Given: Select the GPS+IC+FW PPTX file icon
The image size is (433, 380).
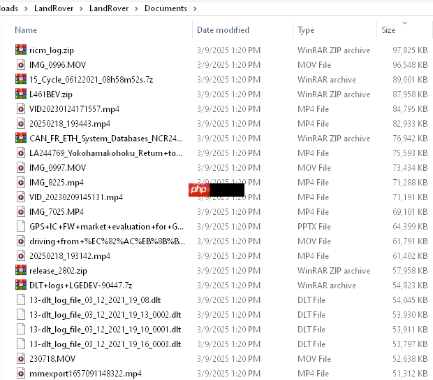Looking at the screenshot, I should (20, 227).
